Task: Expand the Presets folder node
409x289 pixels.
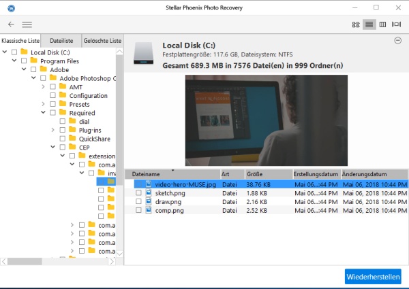Action: pyautogui.click(x=44, y=104)
